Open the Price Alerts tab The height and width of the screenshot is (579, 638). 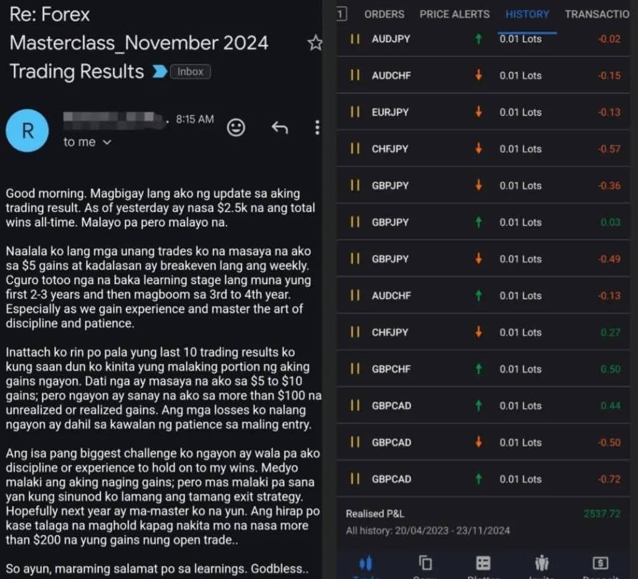pos(454,14)
